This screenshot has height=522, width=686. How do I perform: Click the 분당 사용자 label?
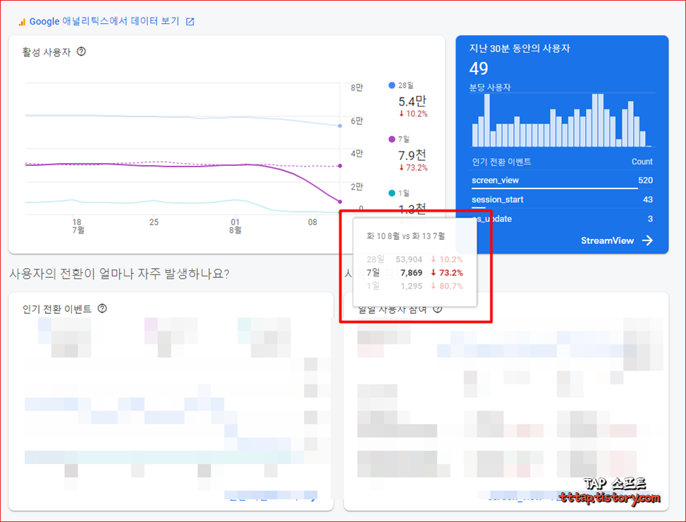(x=490, y=87)
